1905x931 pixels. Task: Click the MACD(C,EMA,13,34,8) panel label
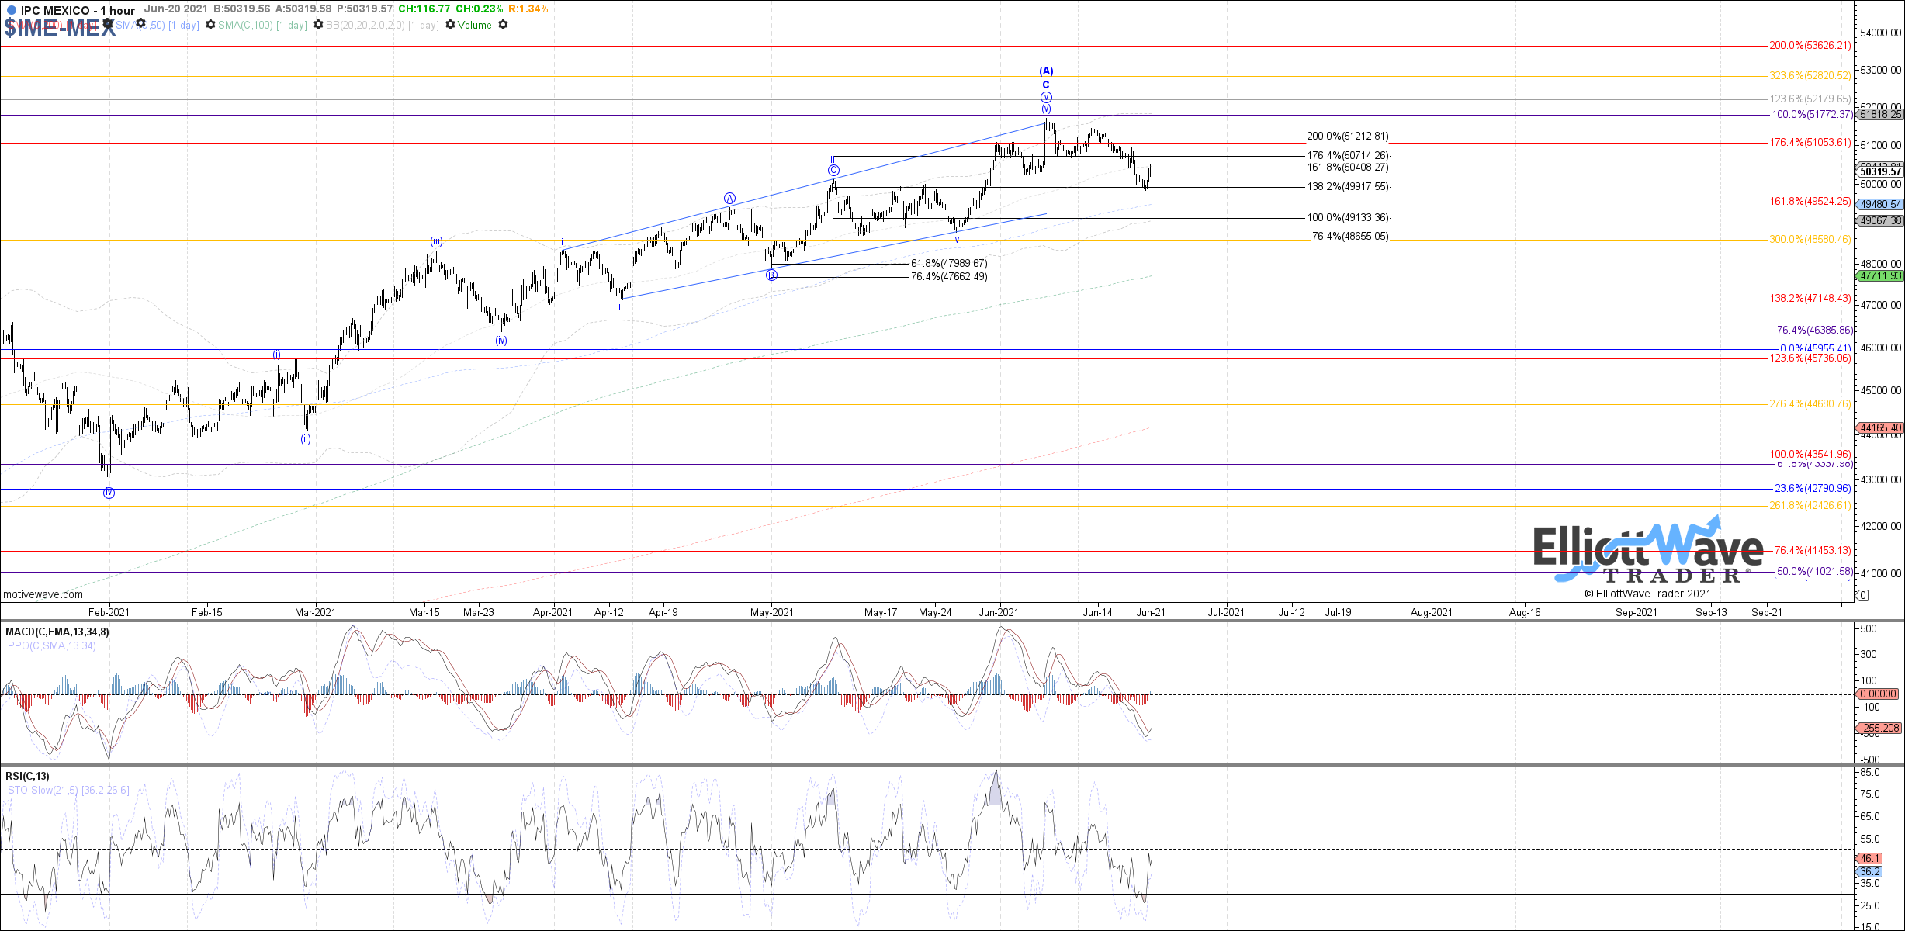(x=57, y=632)
